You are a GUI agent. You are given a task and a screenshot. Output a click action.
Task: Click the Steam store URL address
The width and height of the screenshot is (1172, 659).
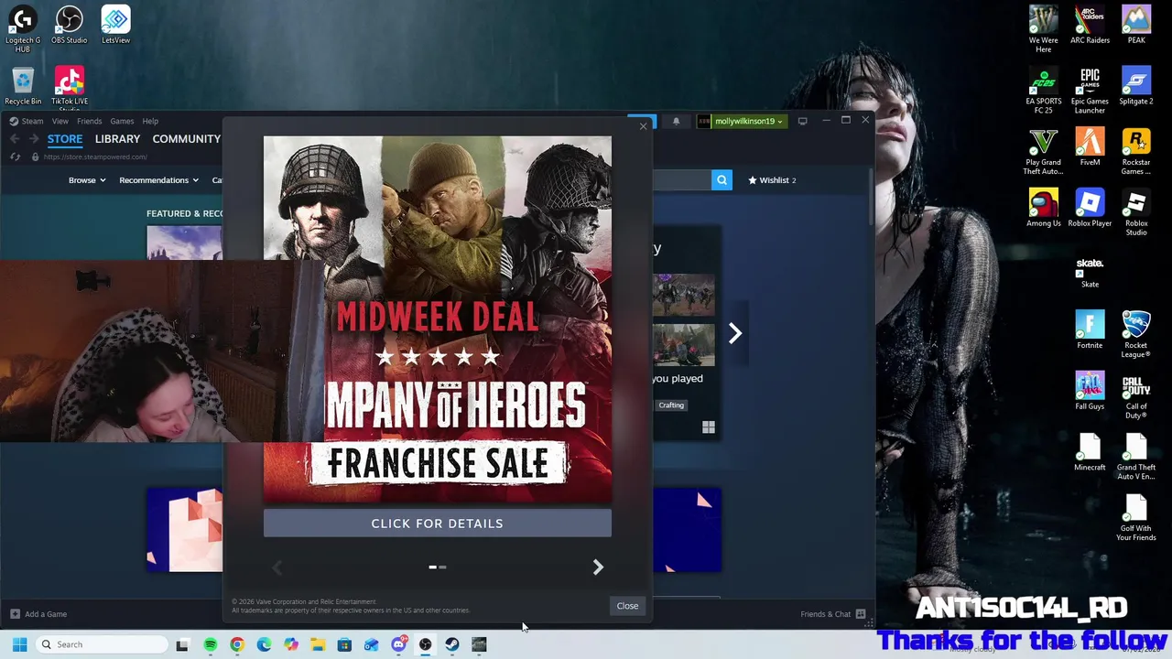click(x=95, y=157)
